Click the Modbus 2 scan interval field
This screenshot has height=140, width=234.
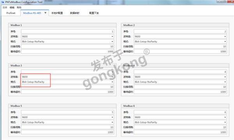click(180, 47)
